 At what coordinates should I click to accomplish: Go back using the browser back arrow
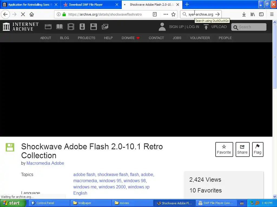5,14
